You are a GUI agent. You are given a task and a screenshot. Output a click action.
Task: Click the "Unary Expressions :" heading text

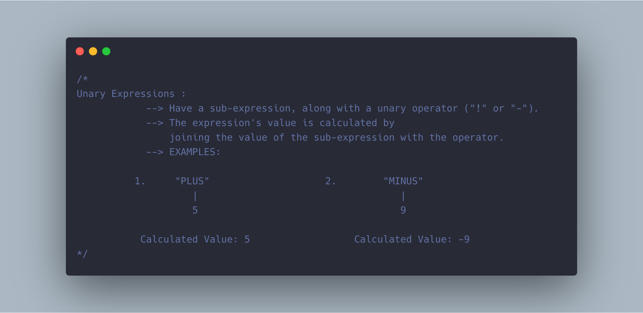coord(131,94)
